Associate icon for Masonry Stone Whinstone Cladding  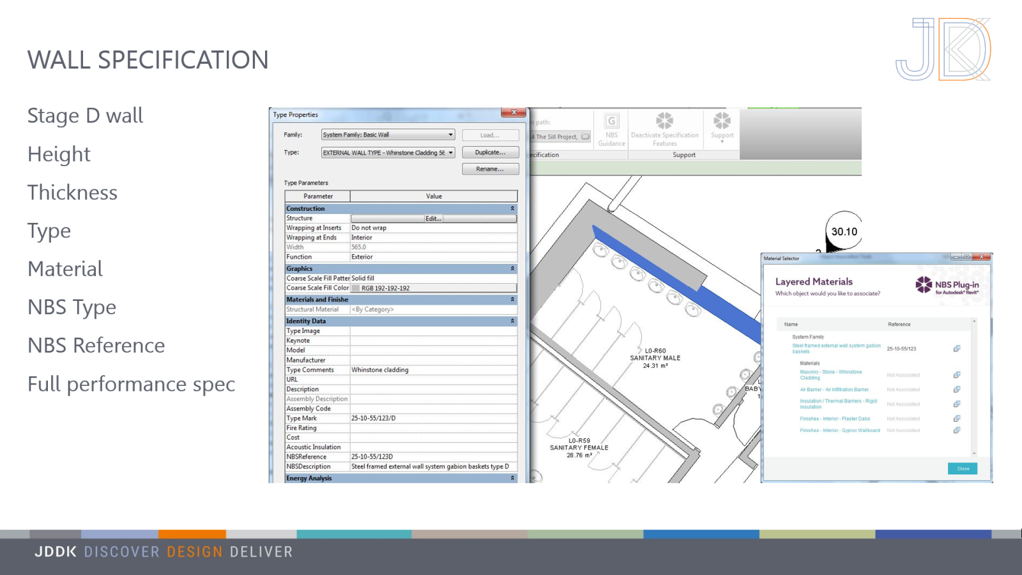(x=956, y=375)
